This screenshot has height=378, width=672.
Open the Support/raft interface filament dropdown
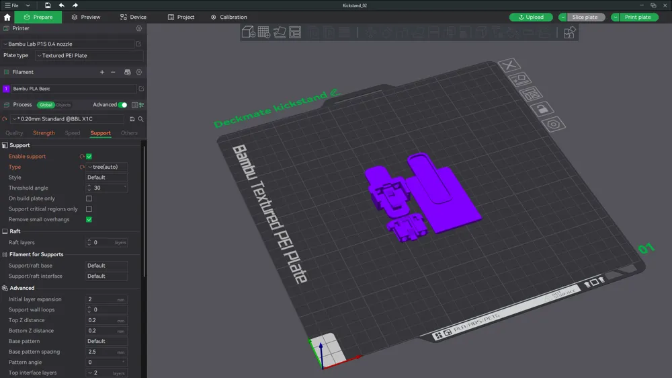point(107,276)
